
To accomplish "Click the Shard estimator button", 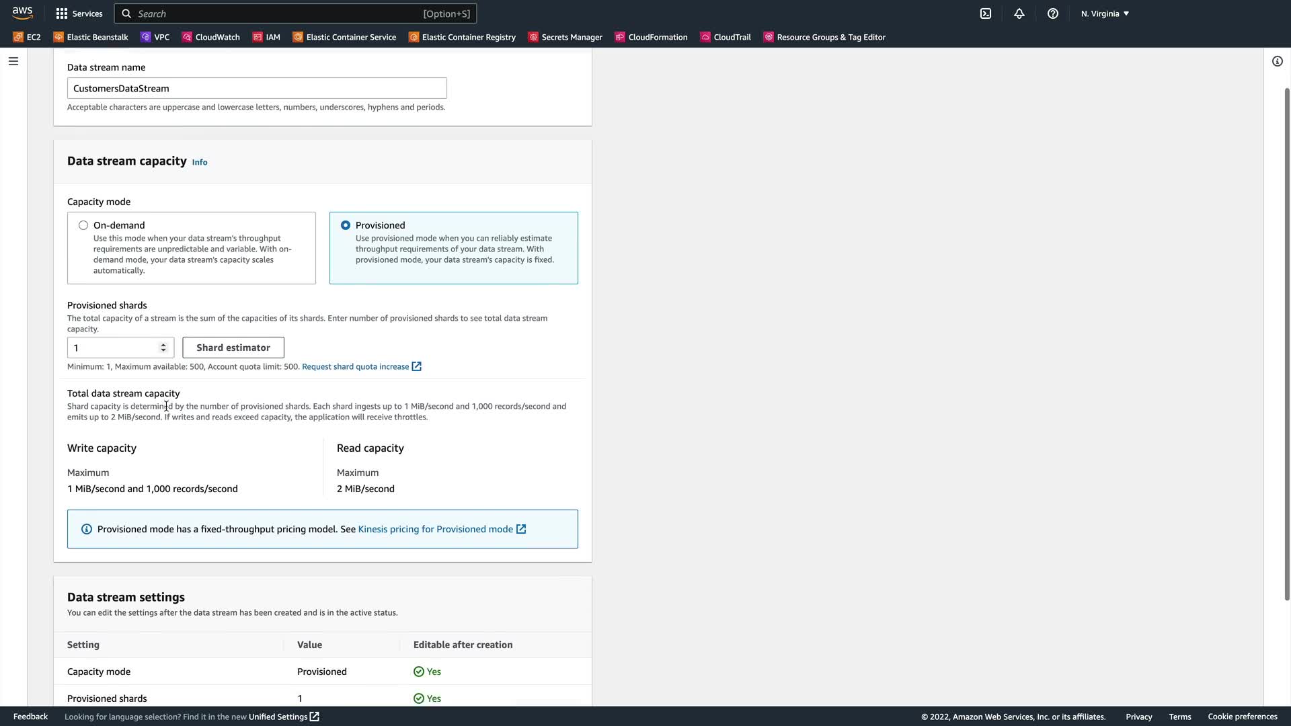I will click(233, 348).
